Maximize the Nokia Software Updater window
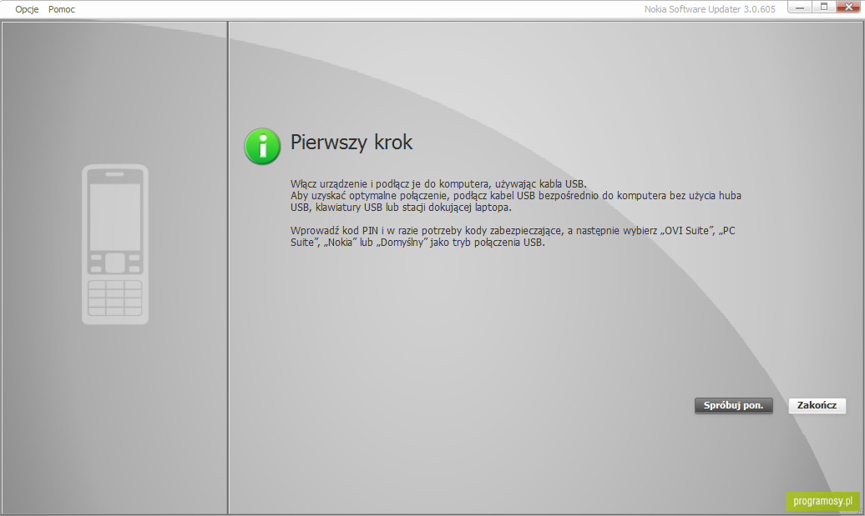The height and width of the screenshot is (516, 865). tap(823, 8)
